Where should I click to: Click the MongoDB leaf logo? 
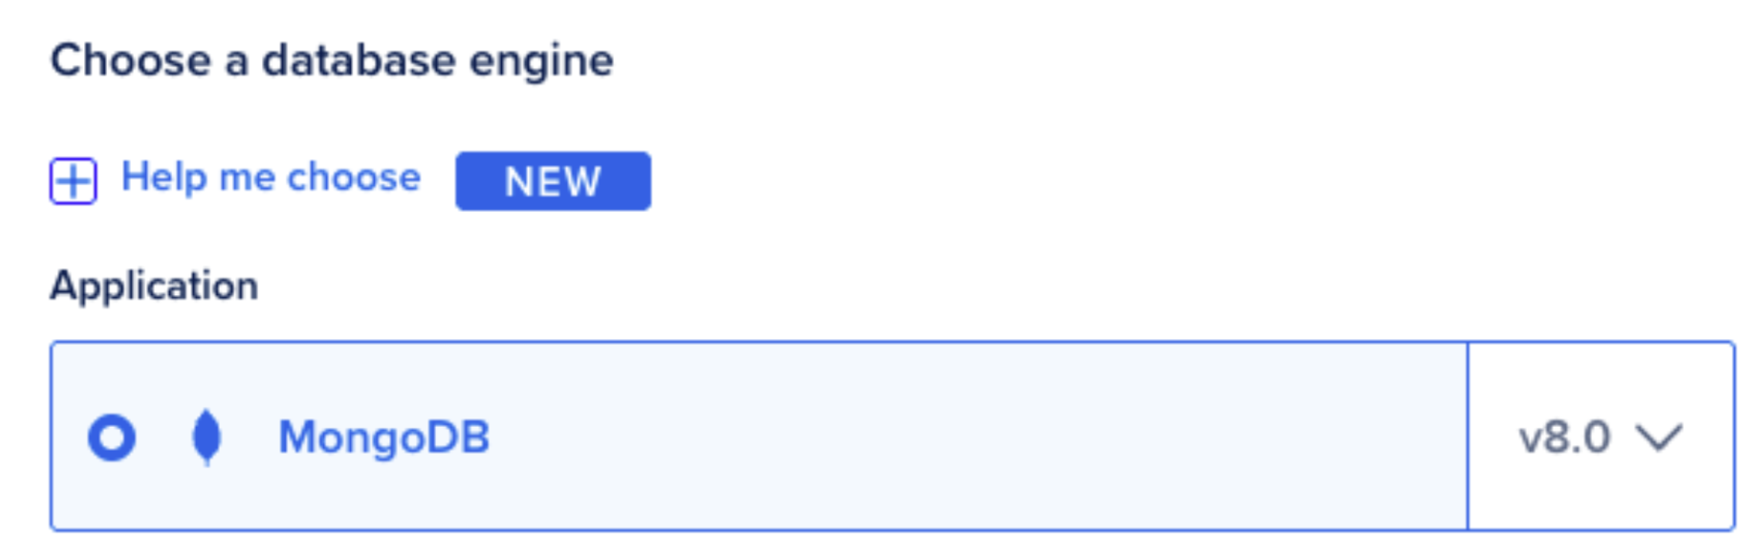point(207,437)
